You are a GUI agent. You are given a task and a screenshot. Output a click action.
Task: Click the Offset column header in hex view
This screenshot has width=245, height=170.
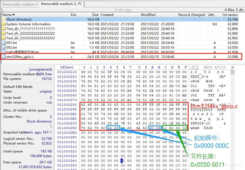(x=67, y=67)
